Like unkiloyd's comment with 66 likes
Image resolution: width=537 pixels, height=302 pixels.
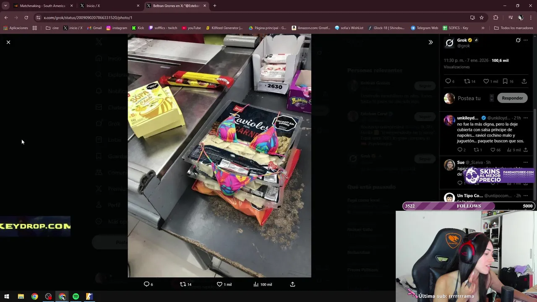pyautogui.click(x=495, y=150)
